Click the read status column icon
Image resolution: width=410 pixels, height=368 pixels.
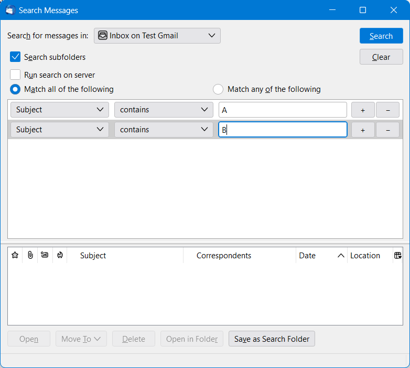45,256
